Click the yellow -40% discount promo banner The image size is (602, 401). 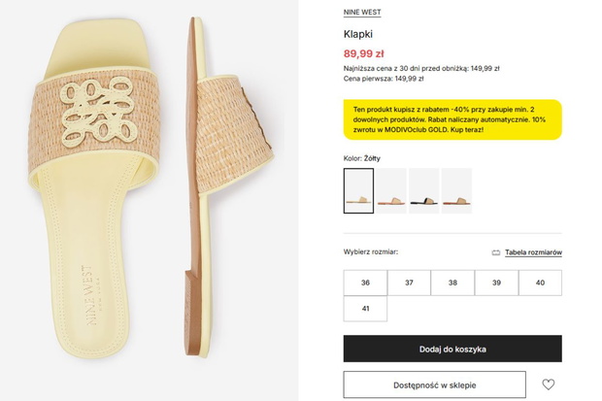point(452,119)
